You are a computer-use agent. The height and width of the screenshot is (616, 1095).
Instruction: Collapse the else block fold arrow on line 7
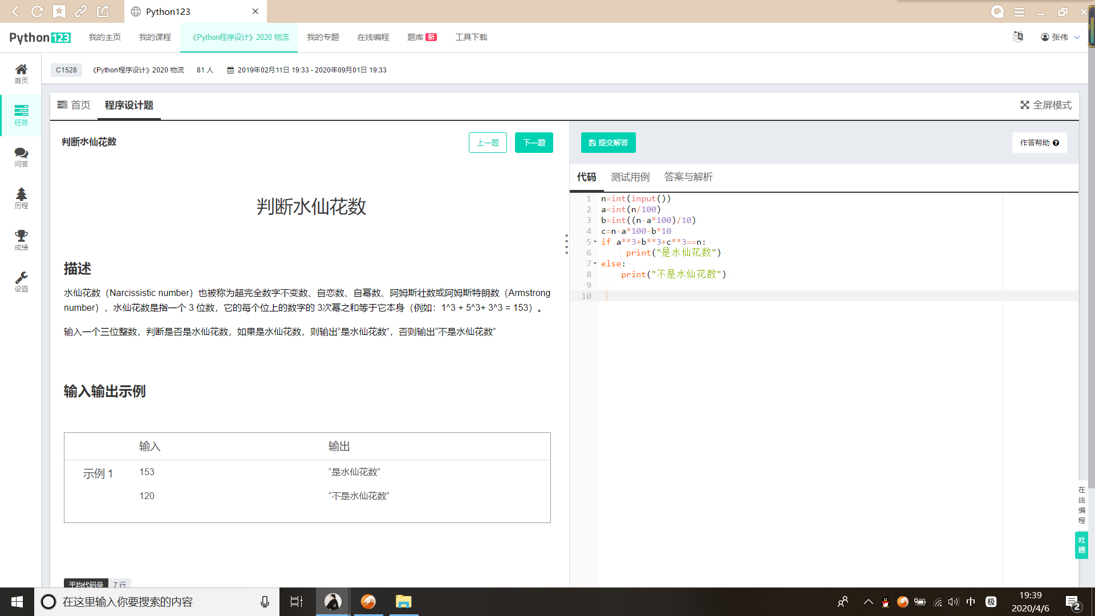tap(595, 264)
